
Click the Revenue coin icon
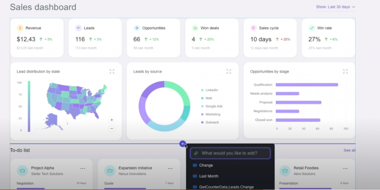(20, 28)
